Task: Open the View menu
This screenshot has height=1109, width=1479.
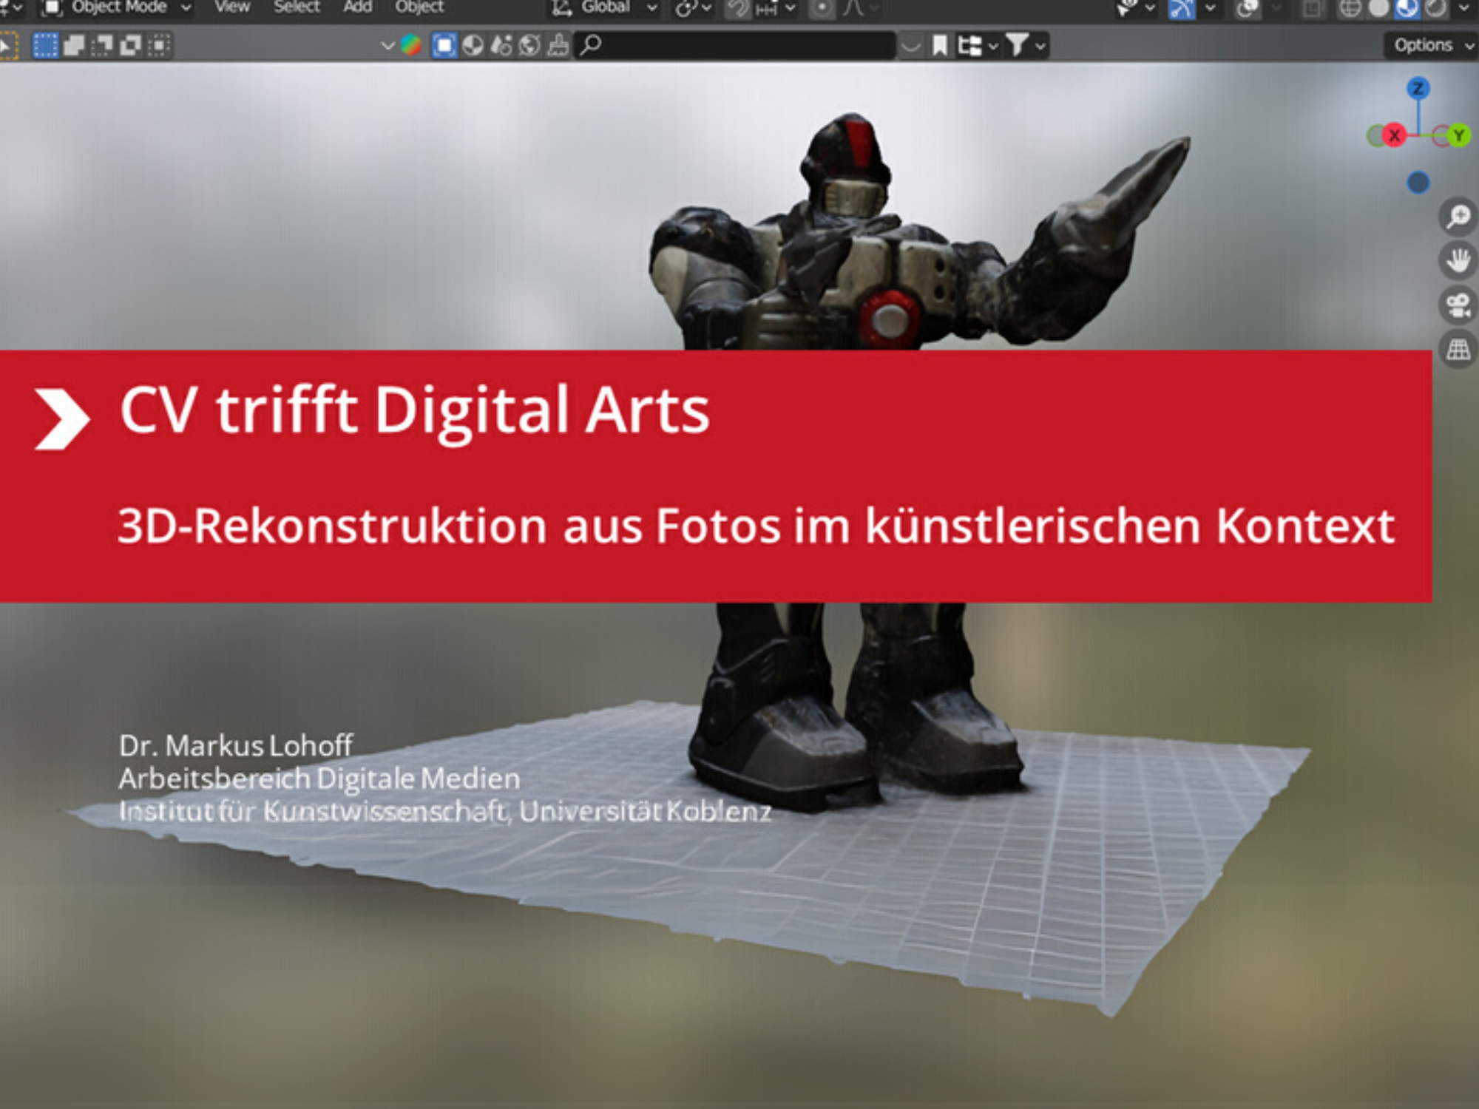Action: [x=232, y=7]
